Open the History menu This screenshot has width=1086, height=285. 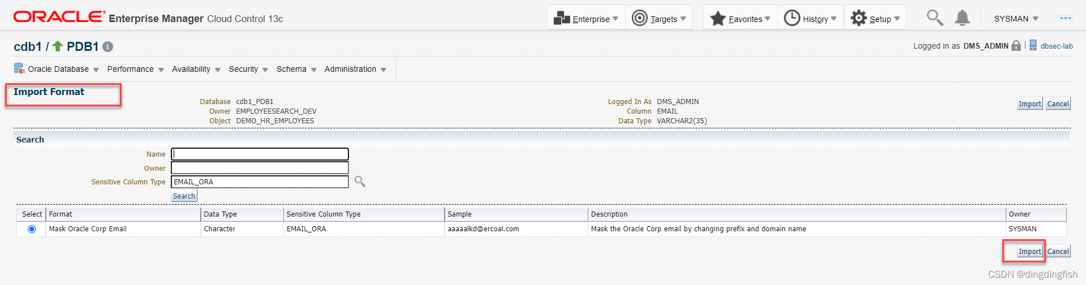tap(811, 18)
